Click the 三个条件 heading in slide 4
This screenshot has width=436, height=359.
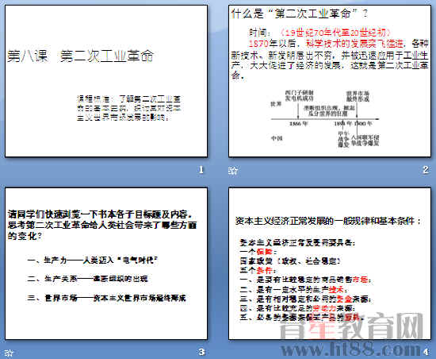tap(258, 270)
